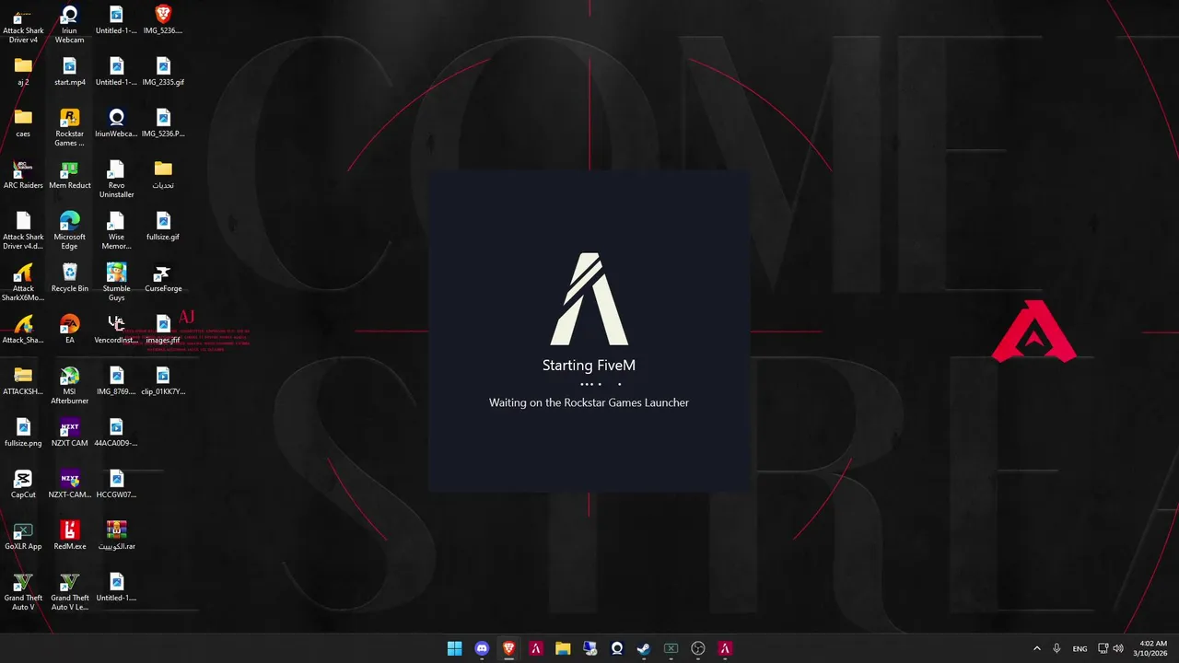1179x663 pixels.
Task: Select the الكوبيت.rar archive
Action: coord(116,536)
